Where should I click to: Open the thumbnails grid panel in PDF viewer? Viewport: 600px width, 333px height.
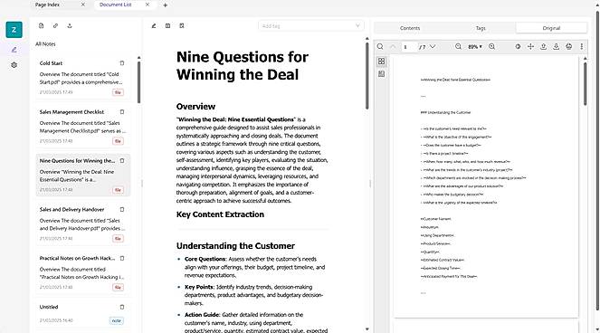pos(381,62)
